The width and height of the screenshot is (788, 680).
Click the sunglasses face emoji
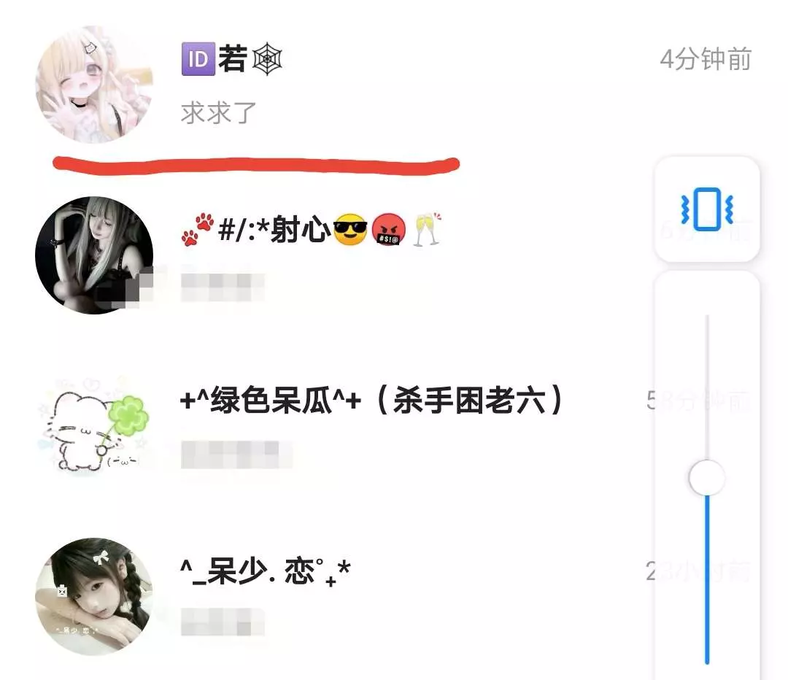tap(350, 230)
